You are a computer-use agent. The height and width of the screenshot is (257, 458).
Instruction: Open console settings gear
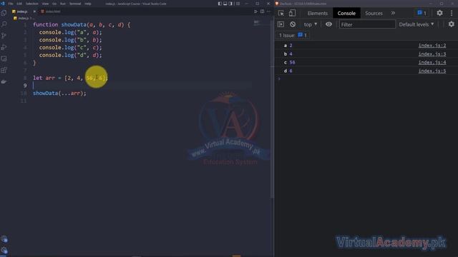(x=452, y=24)
